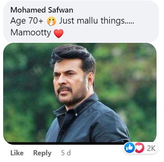
Task: Click the man's visible ear in photo
Action: pos(91,80)
